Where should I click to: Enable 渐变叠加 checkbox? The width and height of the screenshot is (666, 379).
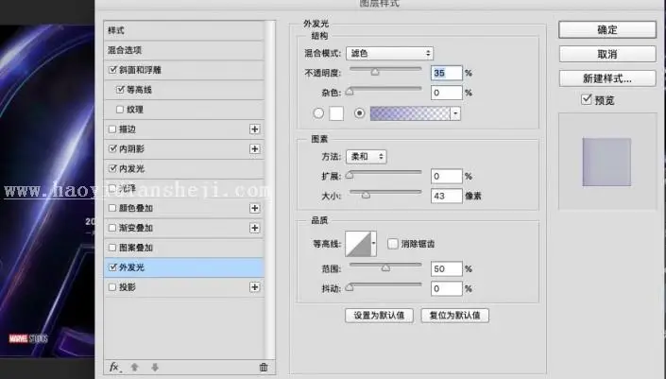click(112, 228)
